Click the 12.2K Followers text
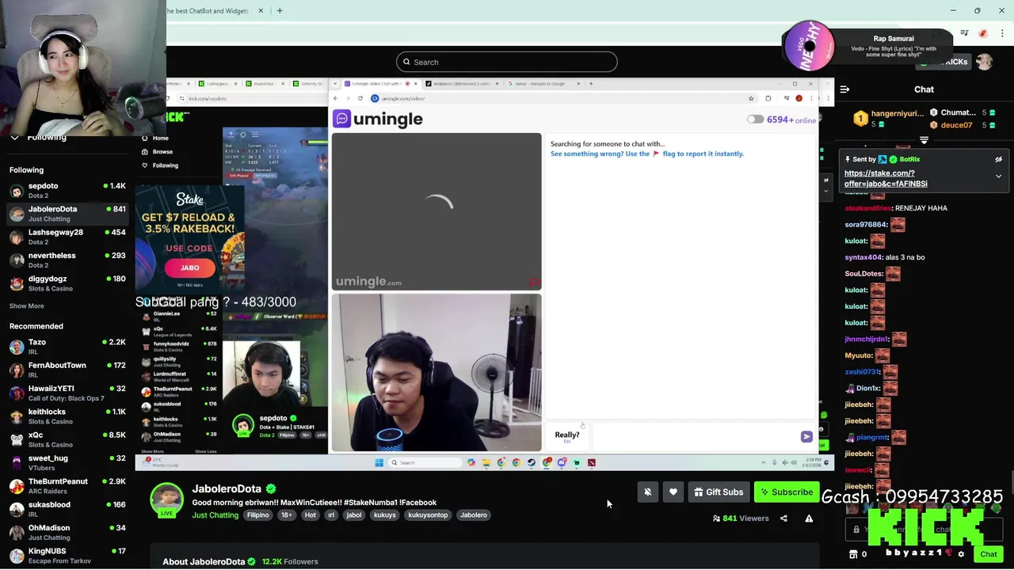 290,561
